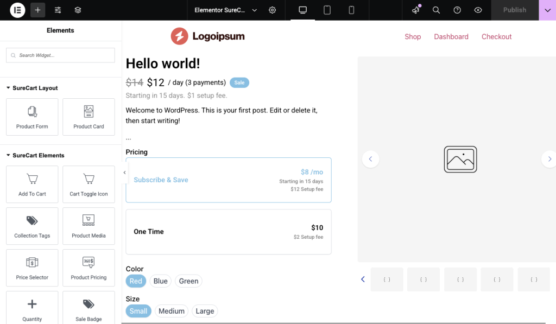Select the Large size option
556x324 pixels.
pyautogui.click(x=205, y=311)
